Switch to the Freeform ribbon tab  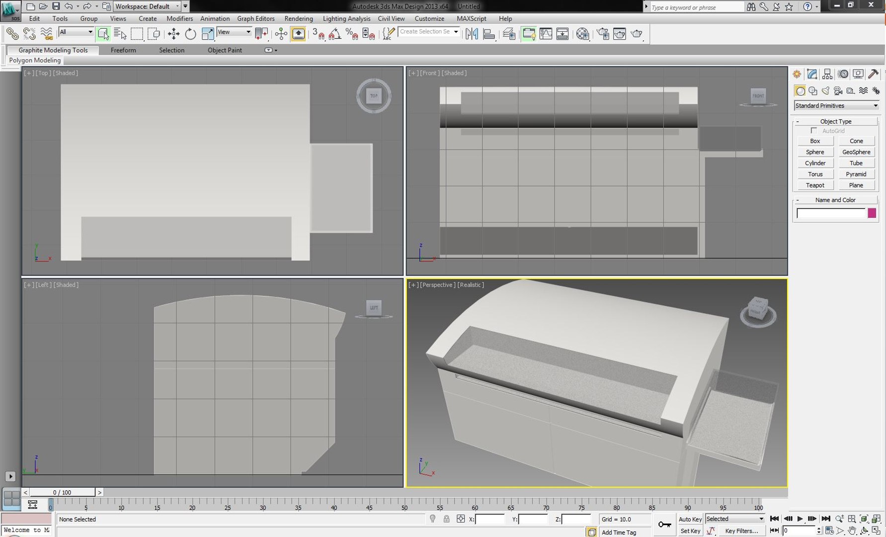tap(123, 50)
